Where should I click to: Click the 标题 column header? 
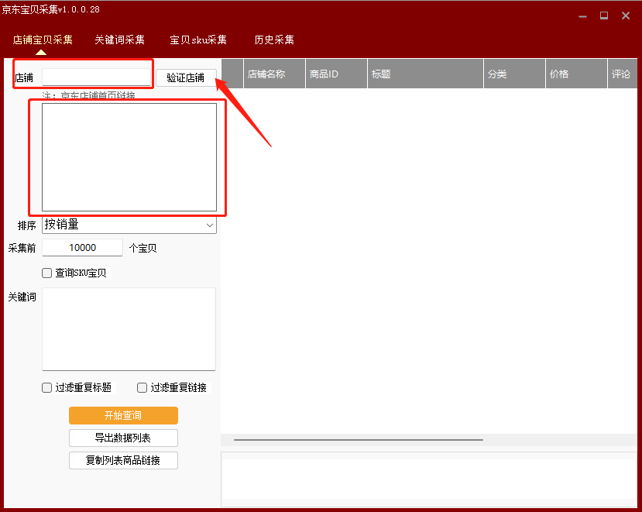pyautogui.click(x=426, y=74)
